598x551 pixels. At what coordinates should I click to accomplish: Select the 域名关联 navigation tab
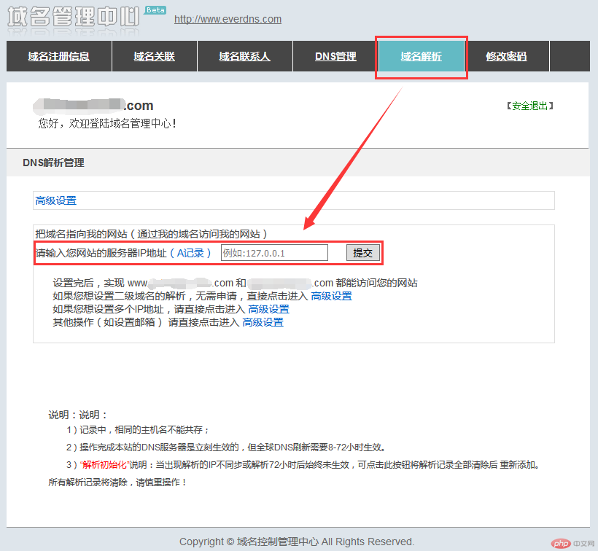click(154, 56)
